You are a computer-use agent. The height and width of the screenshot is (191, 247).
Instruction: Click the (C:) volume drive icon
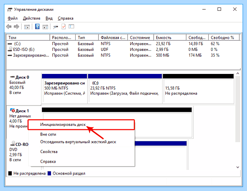[10, 44]
